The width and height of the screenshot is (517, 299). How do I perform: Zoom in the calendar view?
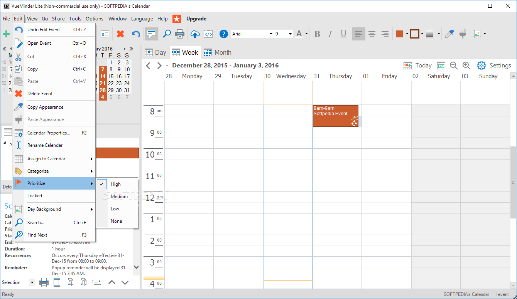pos(466,66)
